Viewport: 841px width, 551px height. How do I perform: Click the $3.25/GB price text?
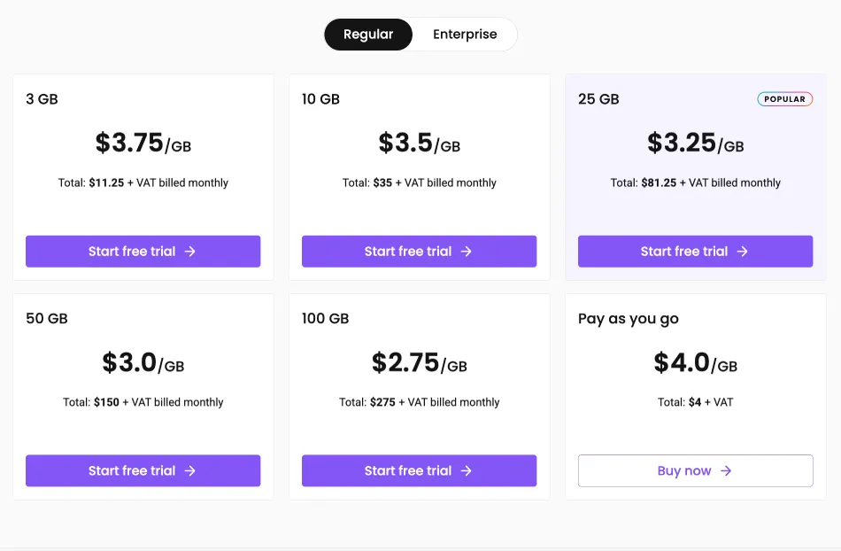[695, 144]
